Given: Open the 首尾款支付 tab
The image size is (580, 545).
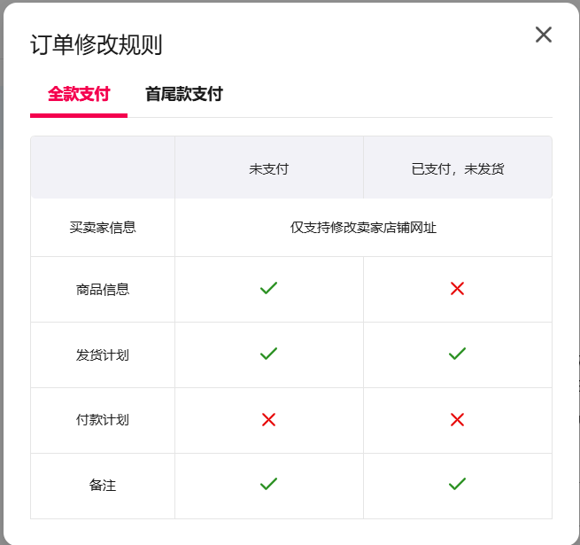Looking at the screenshot, I should click(x=184, y=94).
